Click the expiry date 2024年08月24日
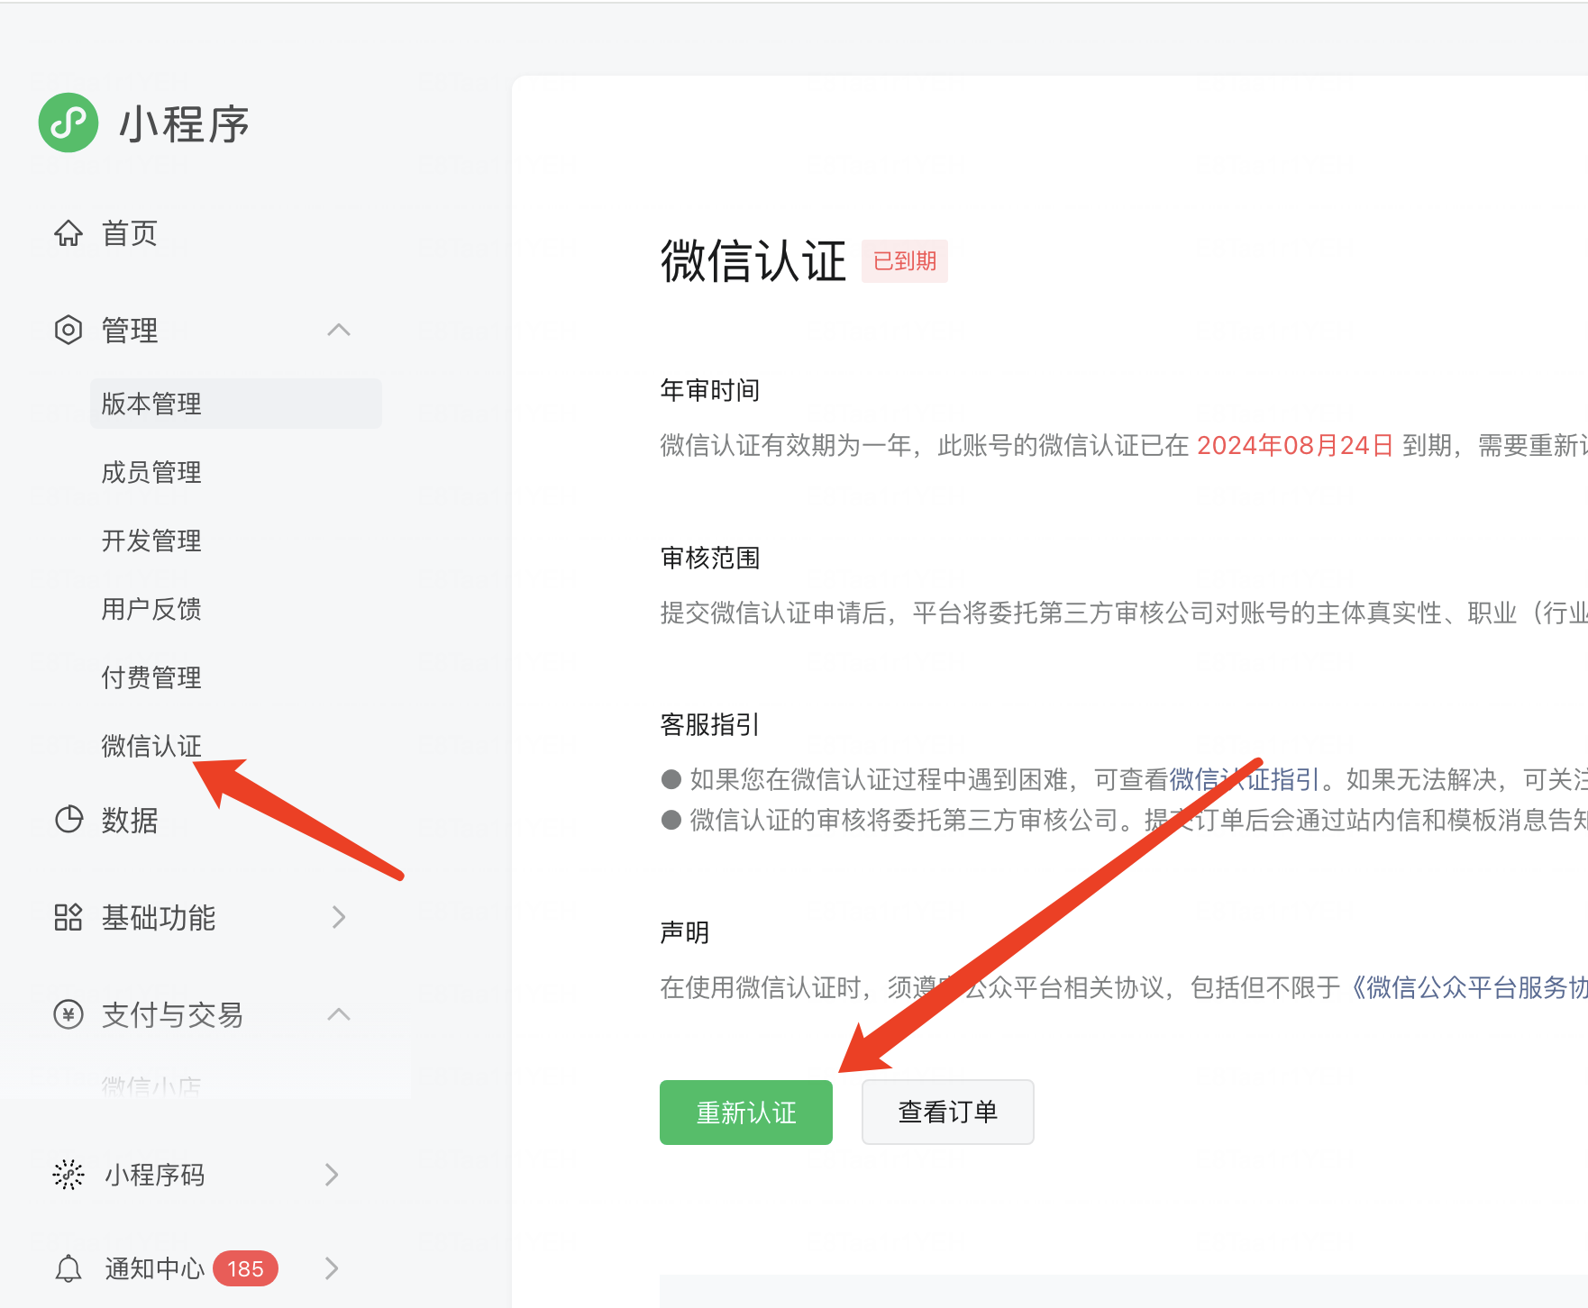Image resolution: width=1588 pixels, height=1308 pixels. [1295, 445]
